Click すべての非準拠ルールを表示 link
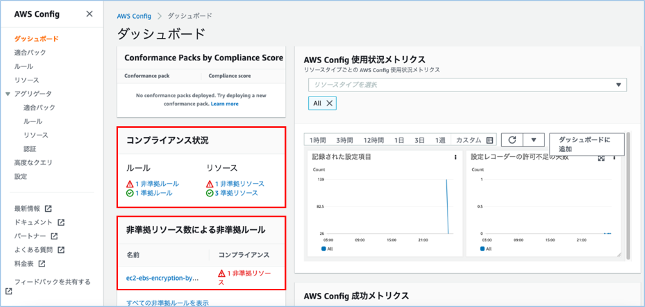The height and width of the screenshot is (307, 645). click(168, 303)
